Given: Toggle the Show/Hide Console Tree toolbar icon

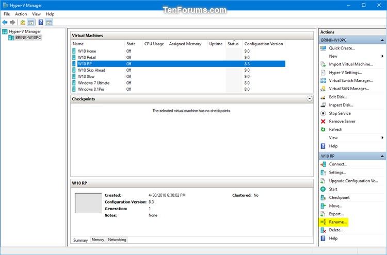Looking at the screenshot, I should point(31,23).
